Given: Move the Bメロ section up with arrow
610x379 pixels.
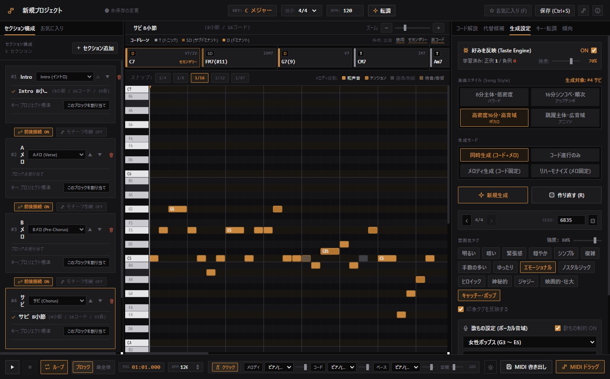Looking at the screenshot, I should pyautogui.click(x=90, y=229).
